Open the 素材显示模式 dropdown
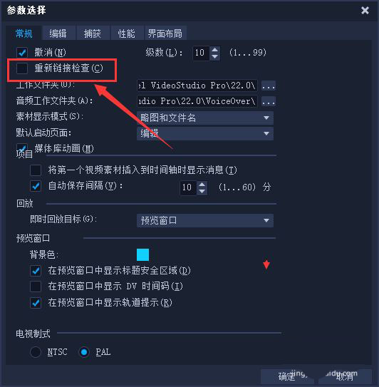This screenshot has height=387, width=379. point(205,118)
